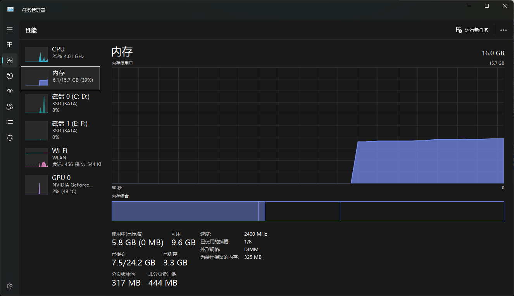
Task: Select 磁盘 0 (C: D:) item
Action: click(60, 103)
